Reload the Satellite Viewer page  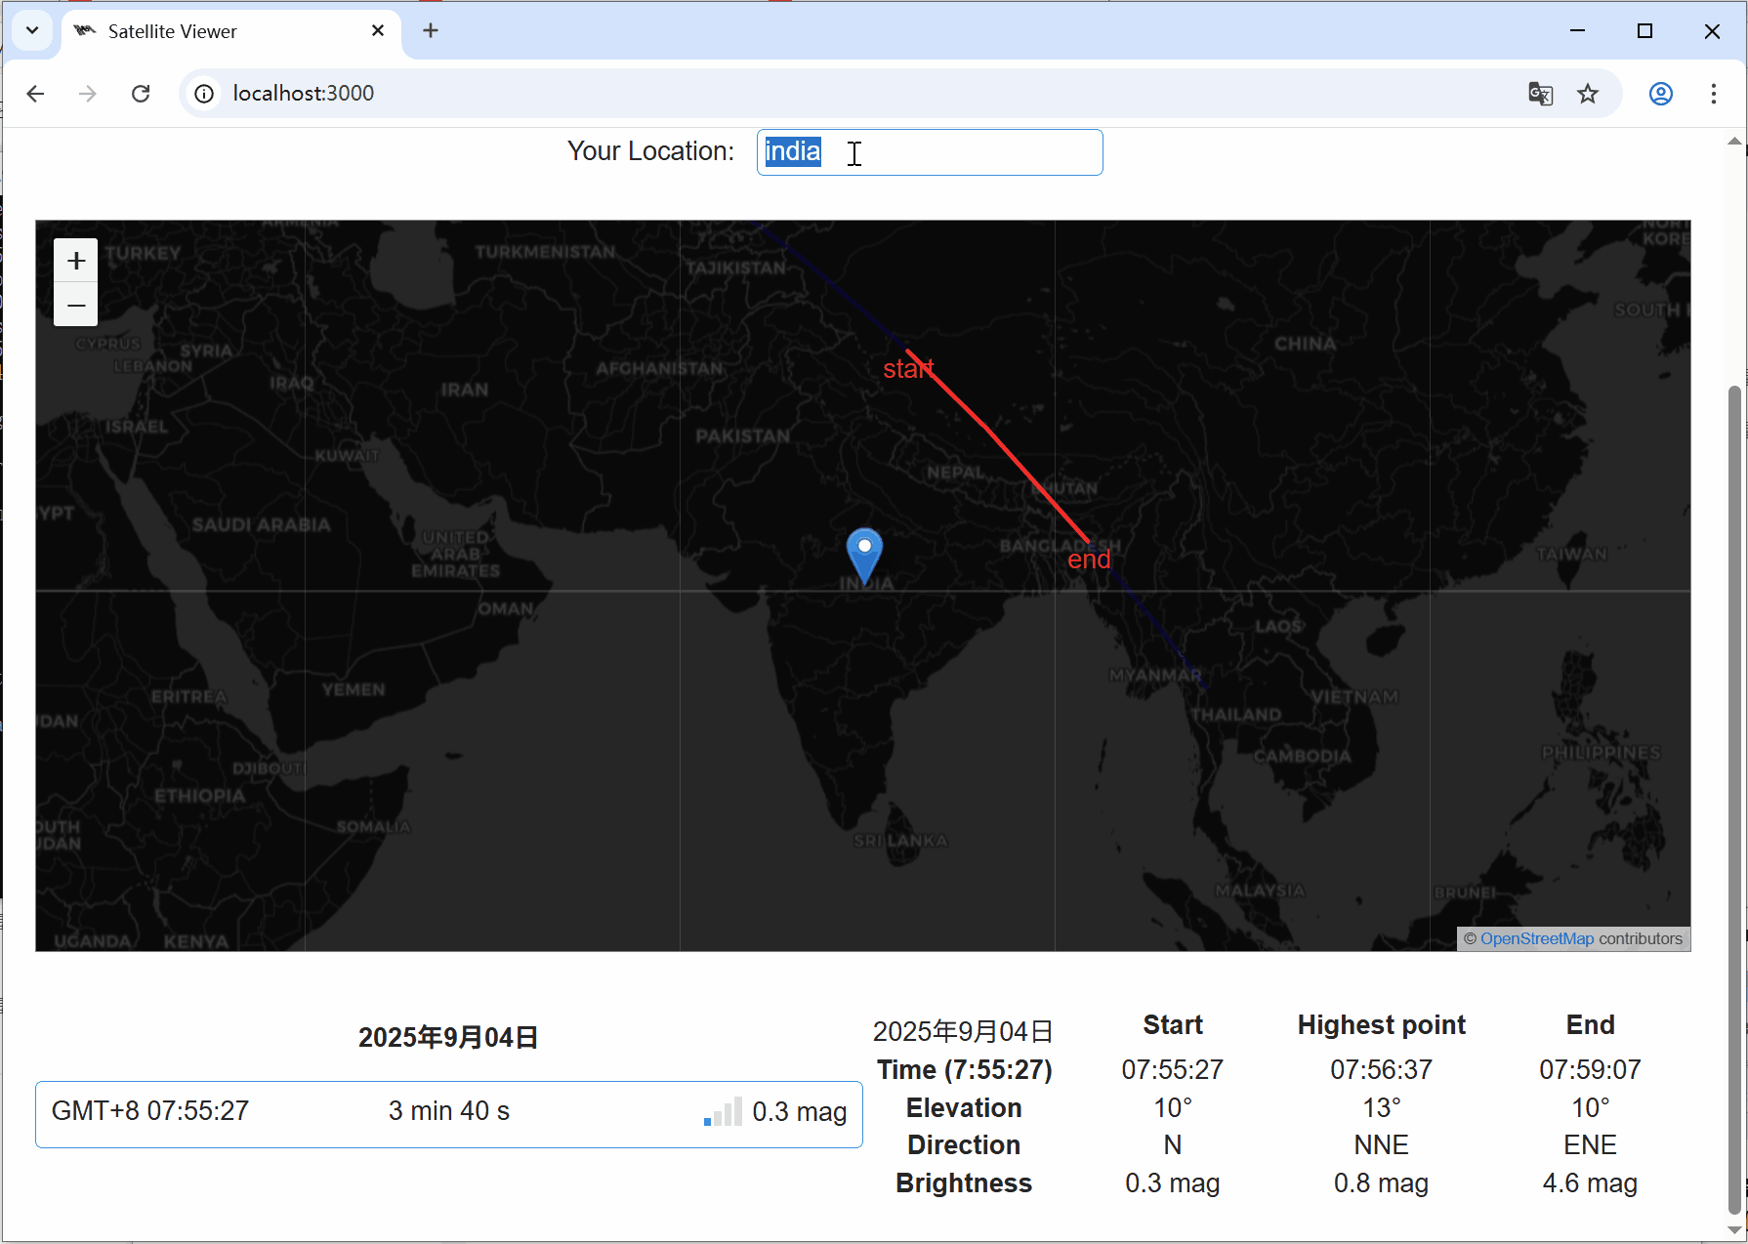141,94
